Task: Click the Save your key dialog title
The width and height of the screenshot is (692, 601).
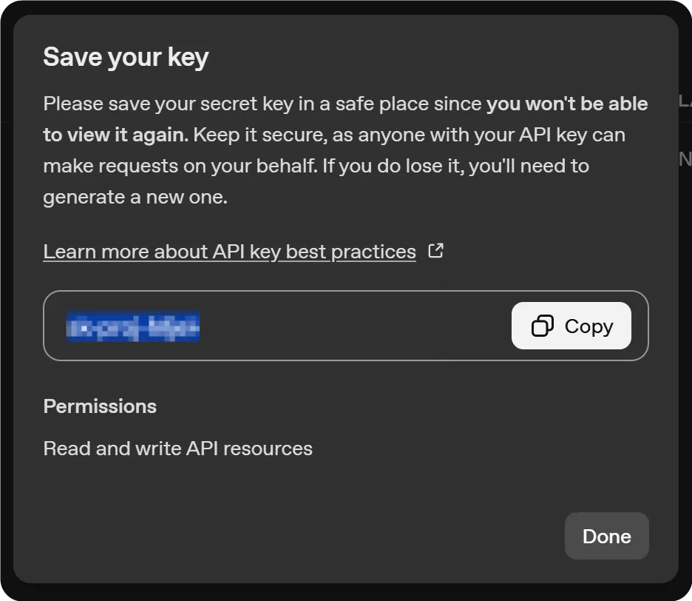Action: coord(126,57)
